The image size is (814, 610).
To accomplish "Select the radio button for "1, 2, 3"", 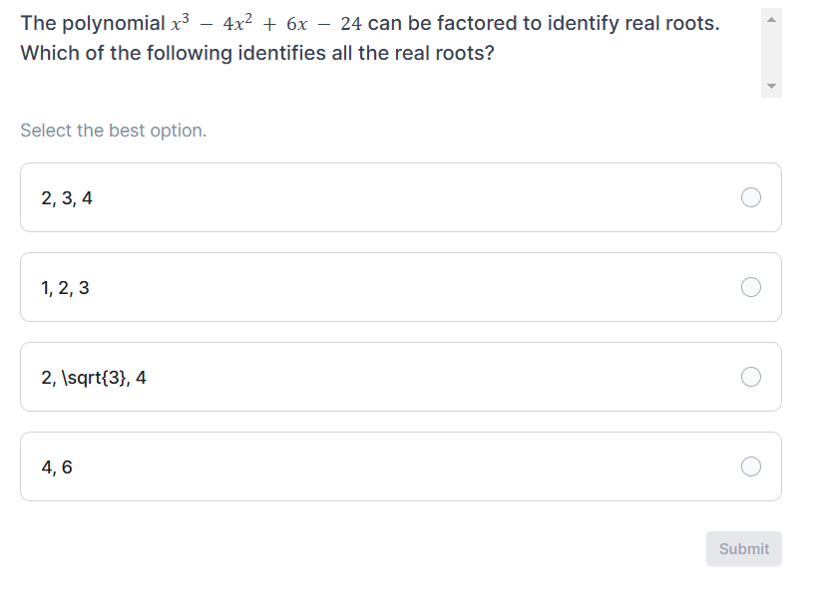I will coord(751,287).
